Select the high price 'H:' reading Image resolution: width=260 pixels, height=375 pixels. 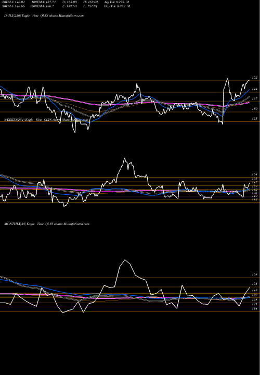tap(90, 2)
